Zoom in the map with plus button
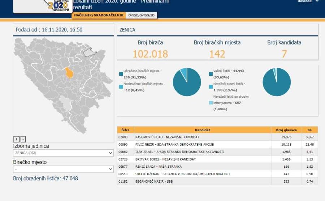The width and height of the screenshot is (325, 201). 16,139
